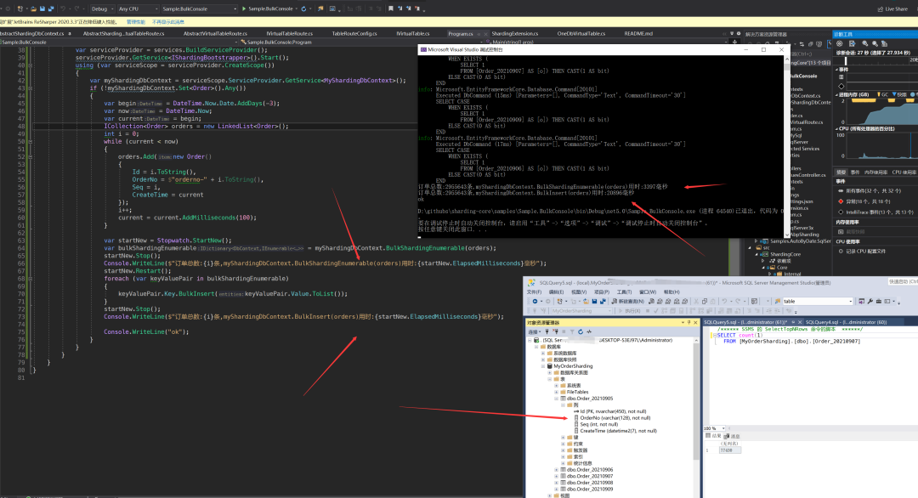Collapse the 事件 section in the diagnostic tools
Image resolution: width=918 pixels, height=498 pixels.
coord(836,69)
